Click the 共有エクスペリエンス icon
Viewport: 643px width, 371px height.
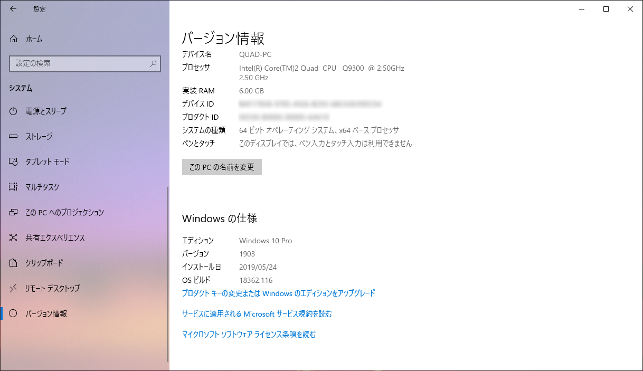tap(14, 238)
